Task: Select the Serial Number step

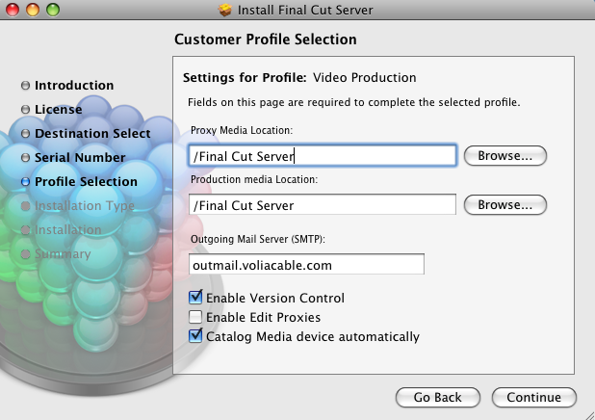Action: click(80, 157)
